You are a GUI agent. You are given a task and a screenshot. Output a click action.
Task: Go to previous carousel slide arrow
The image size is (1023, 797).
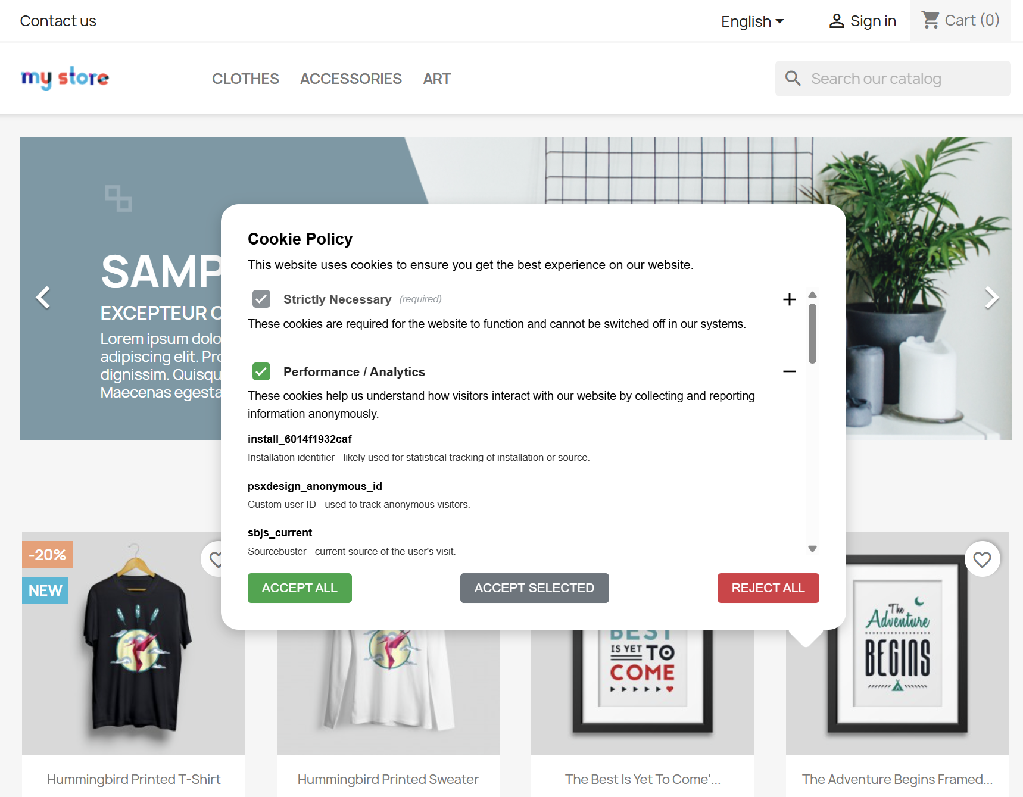pos(43,298)
